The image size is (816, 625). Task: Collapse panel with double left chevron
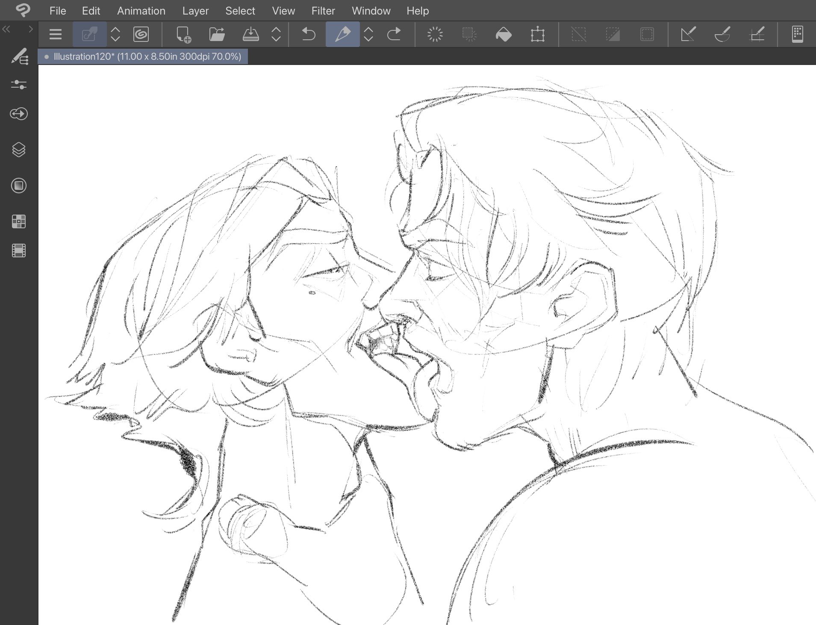tap(6, 29)
